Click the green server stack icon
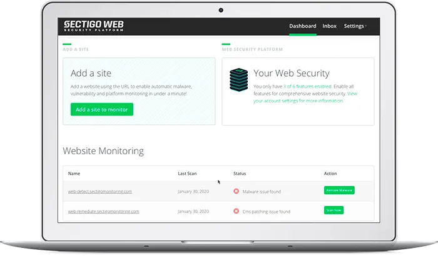The width and height of the screenshot is (438, 256). [x=239, y=80]
